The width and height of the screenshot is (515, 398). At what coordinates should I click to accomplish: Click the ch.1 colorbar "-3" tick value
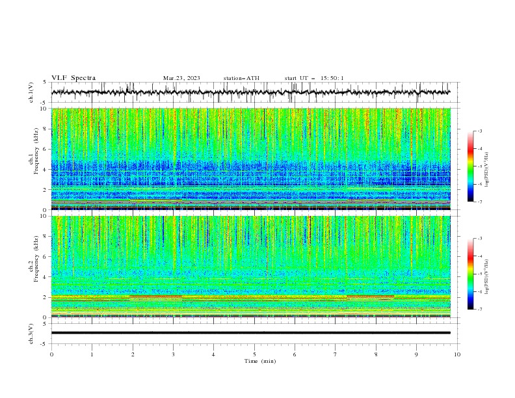[x=480, y=131]
